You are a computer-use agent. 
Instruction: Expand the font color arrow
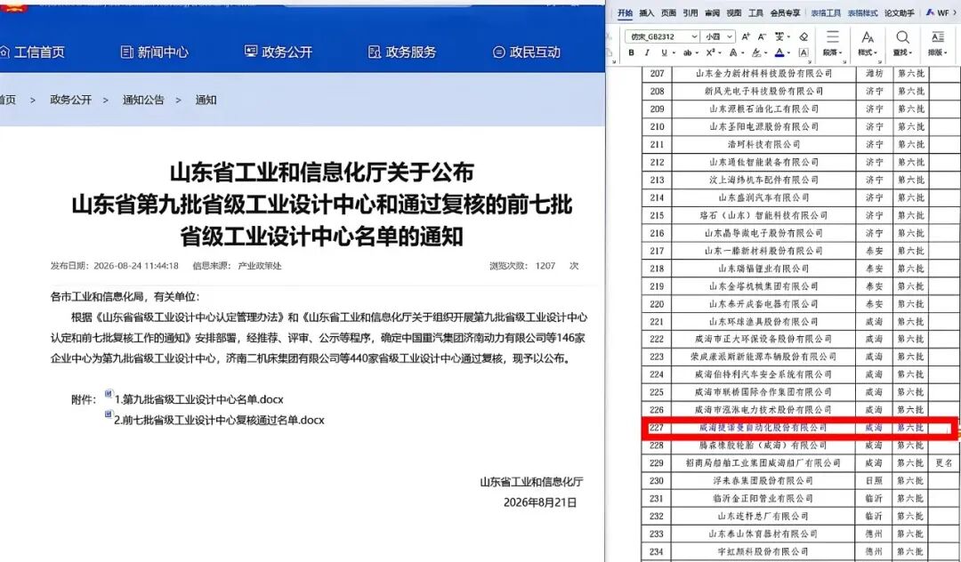[x=788, y=52]
